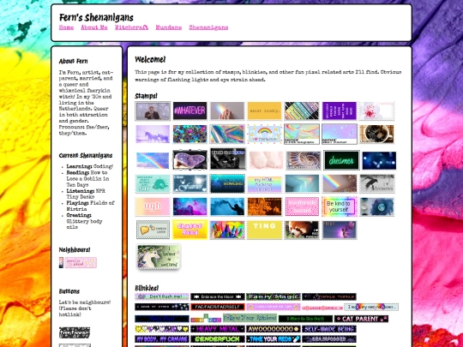Click the blue silhouette reaching stamp
This screenshot has width=463, height=347.
pyautogui.click(x=227, y=206)
